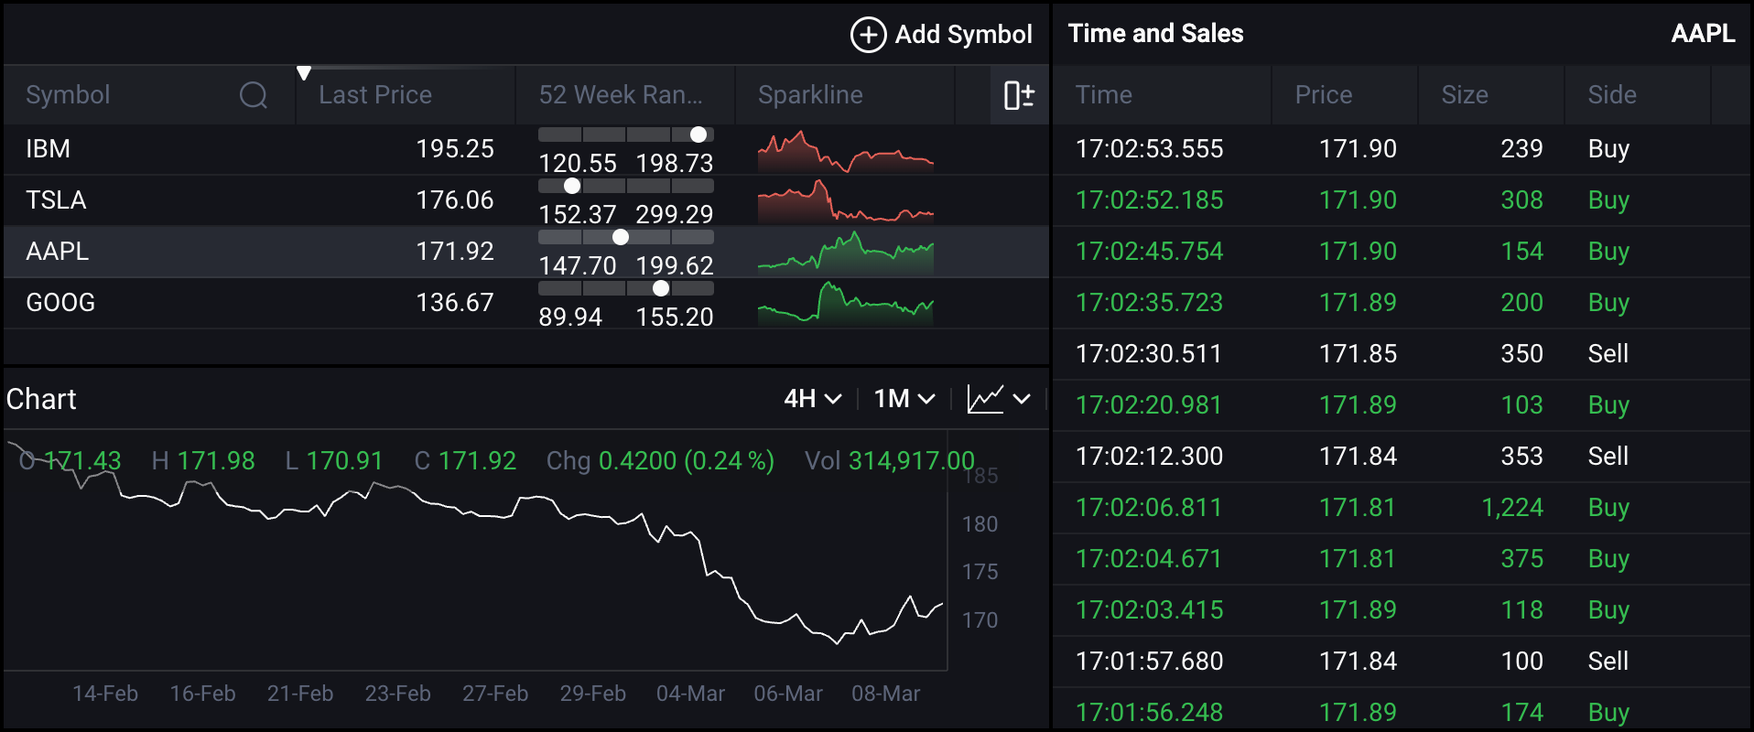1754x732 pixels.
Task: Sort Time and Sales by Price column
Action: point(1323,95)
